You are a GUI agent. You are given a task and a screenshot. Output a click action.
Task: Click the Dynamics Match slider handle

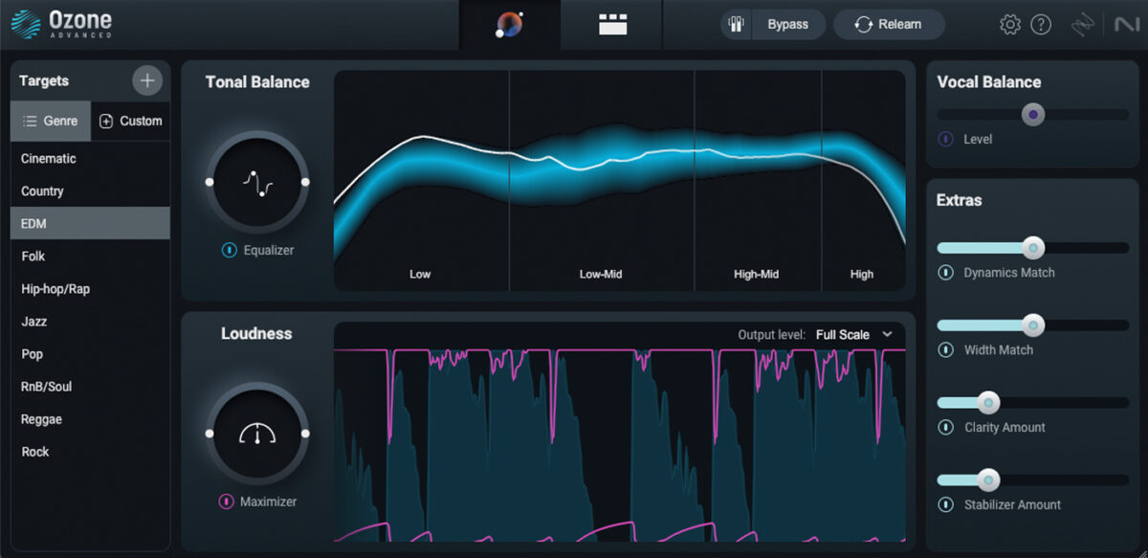[1032, 248]
